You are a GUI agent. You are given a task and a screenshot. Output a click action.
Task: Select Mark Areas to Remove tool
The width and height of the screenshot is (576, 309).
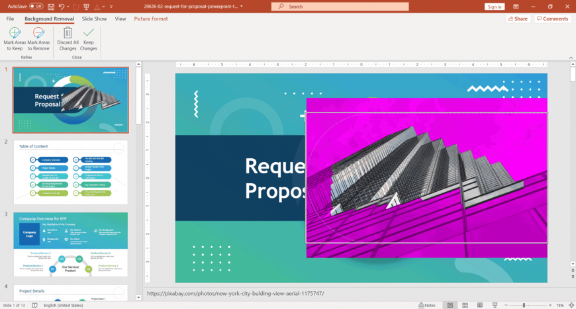click(38, 38)
